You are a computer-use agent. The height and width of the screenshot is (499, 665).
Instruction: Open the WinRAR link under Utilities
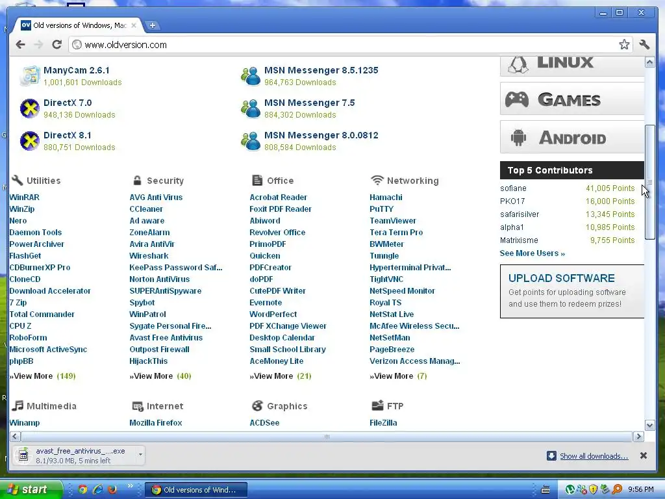(24, 198)
